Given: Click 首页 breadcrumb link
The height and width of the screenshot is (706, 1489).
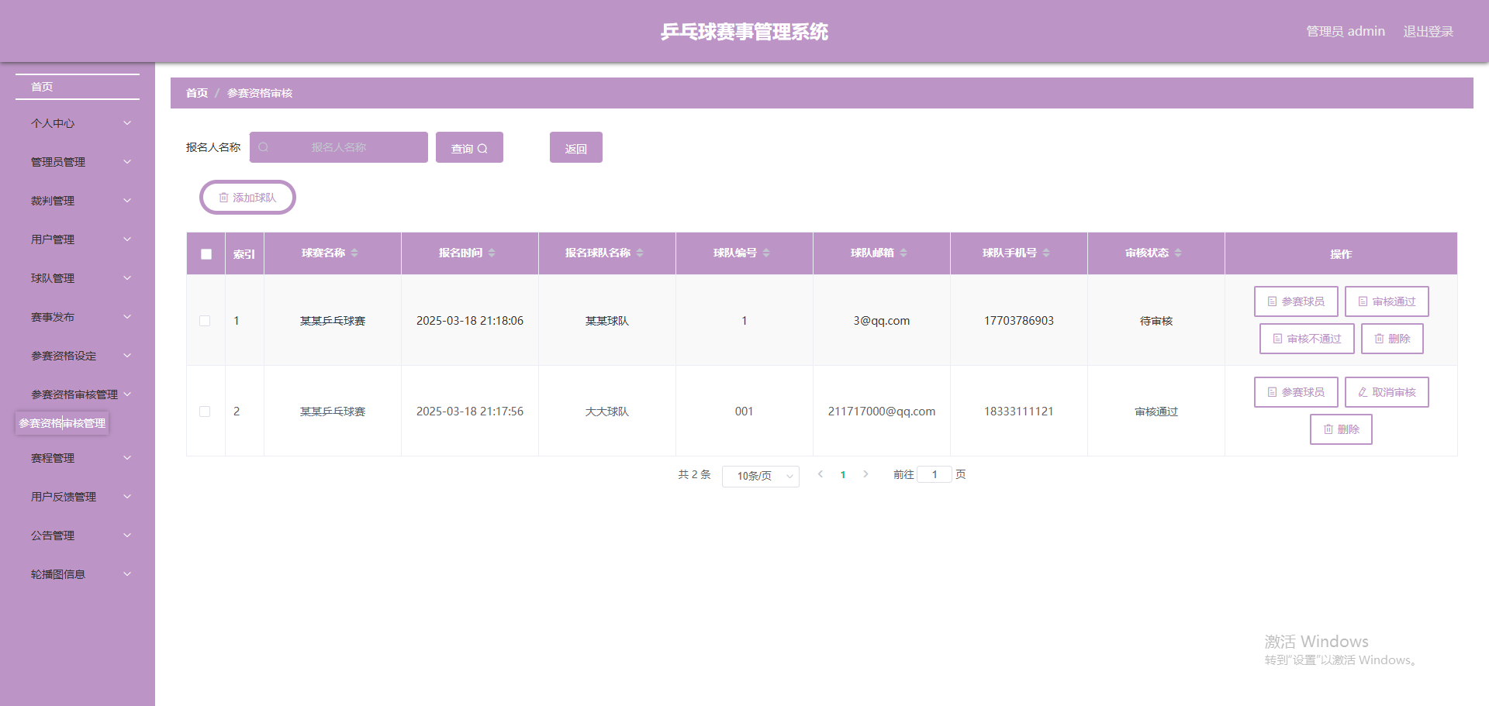Looking at the screenshot, I should click(x=197, y=93).
